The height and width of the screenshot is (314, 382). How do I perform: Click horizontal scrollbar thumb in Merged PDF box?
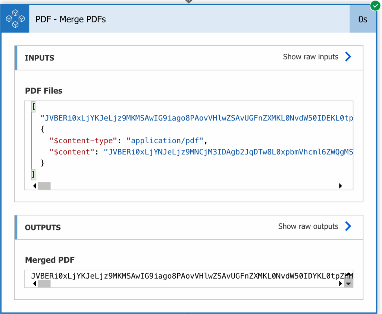click(44, 283)
